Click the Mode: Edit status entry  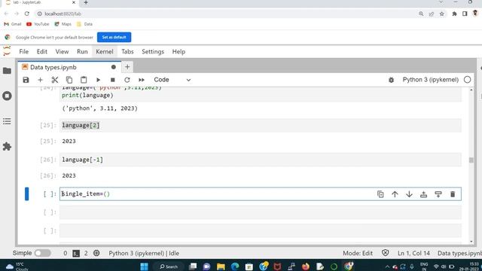pos(358,253)
